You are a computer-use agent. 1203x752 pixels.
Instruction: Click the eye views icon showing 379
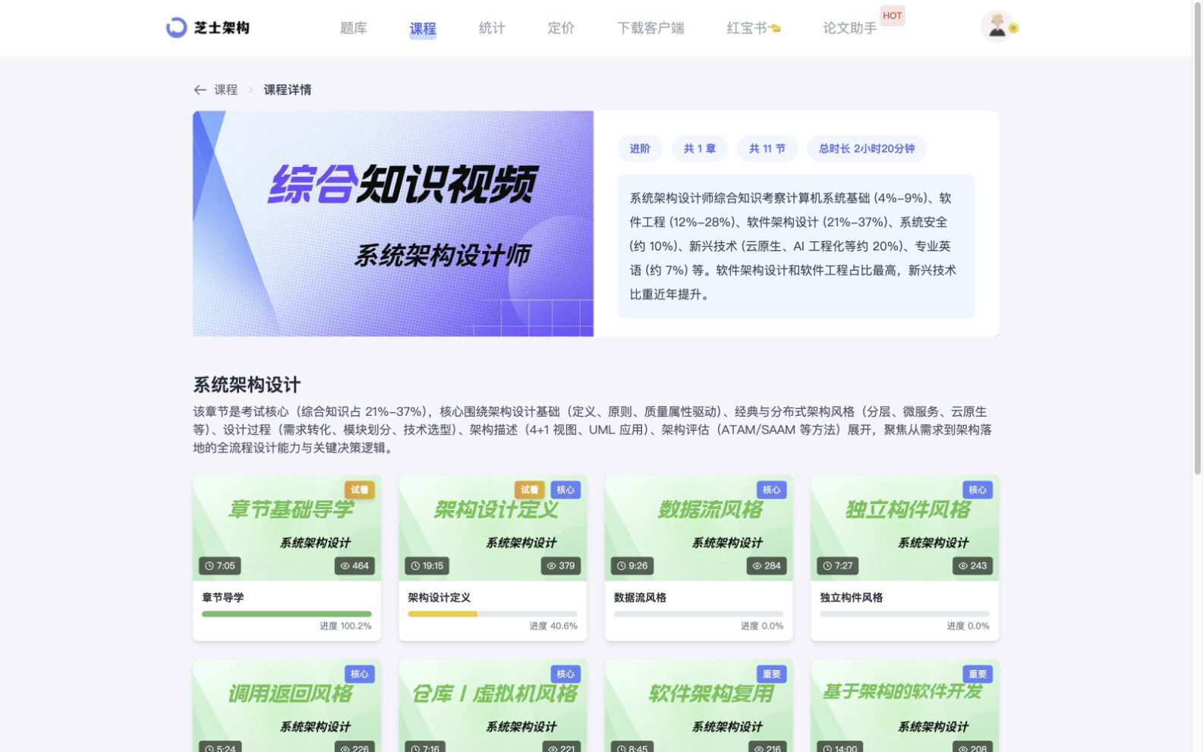click(x=551, y=566)
